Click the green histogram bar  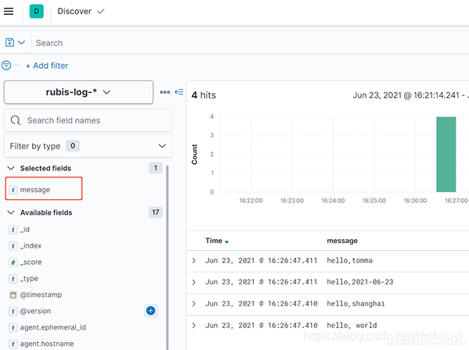(446, 154)
